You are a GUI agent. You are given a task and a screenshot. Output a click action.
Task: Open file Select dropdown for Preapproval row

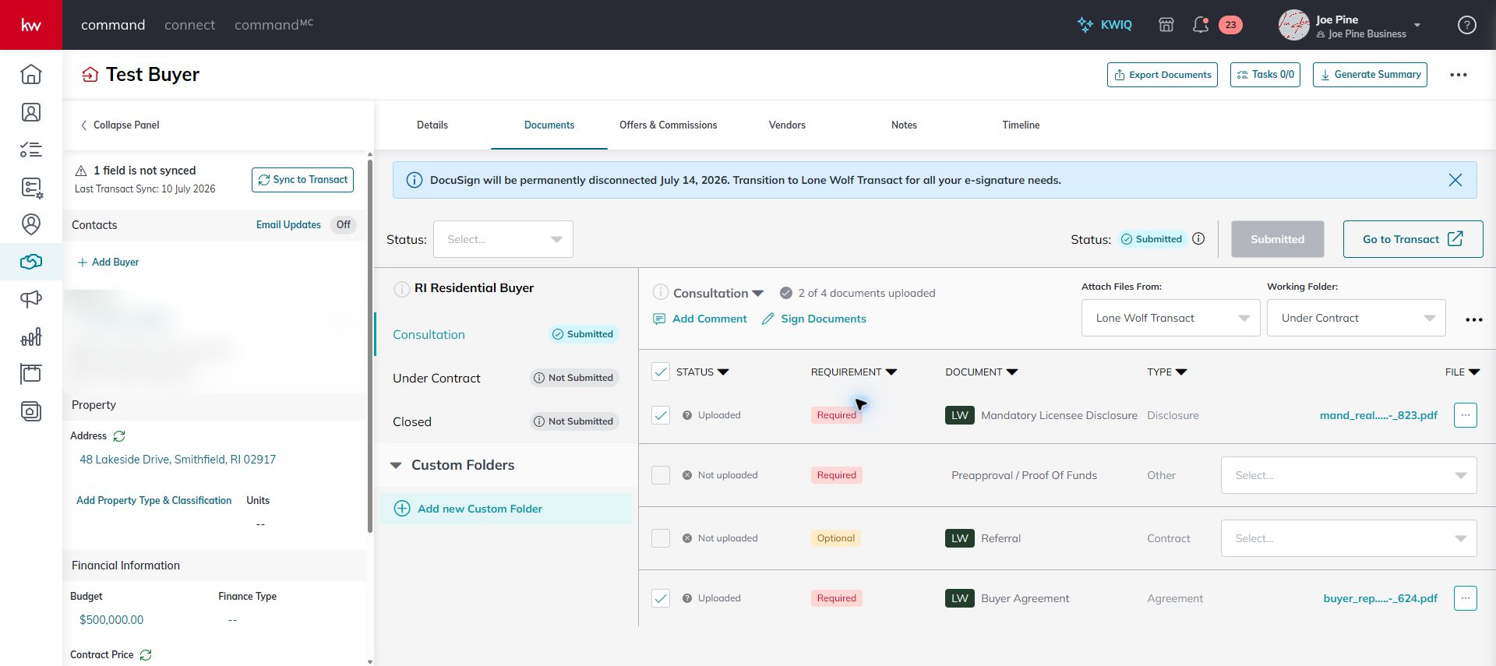[1349, 475]
